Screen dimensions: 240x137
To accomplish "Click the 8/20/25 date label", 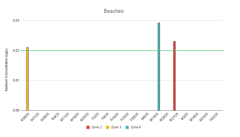I will pos(165,117).
